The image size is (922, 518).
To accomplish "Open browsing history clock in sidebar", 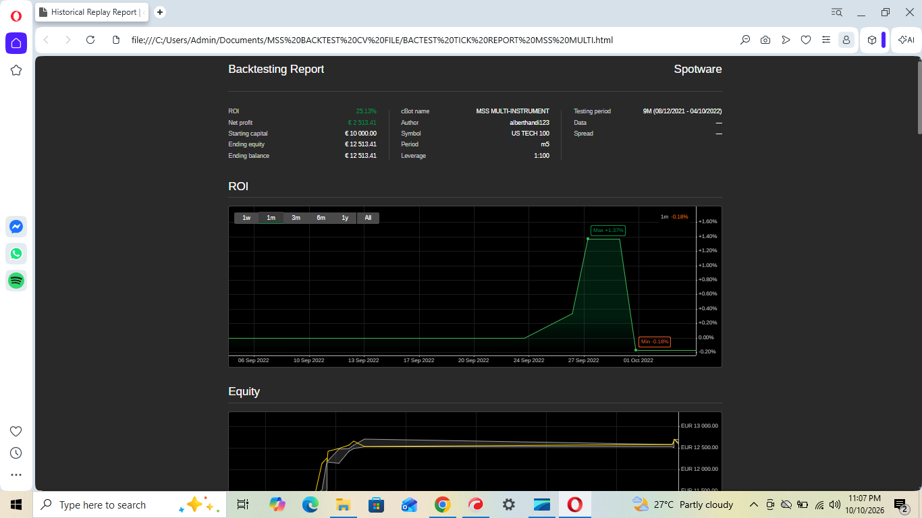I will (16, 453).
